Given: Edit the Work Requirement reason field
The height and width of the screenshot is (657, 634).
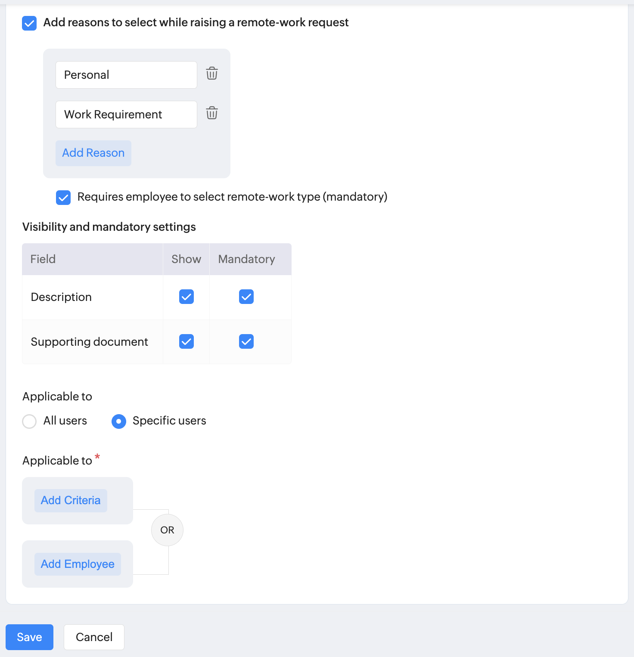Looking at the screenshot, I should coord(126,115).
